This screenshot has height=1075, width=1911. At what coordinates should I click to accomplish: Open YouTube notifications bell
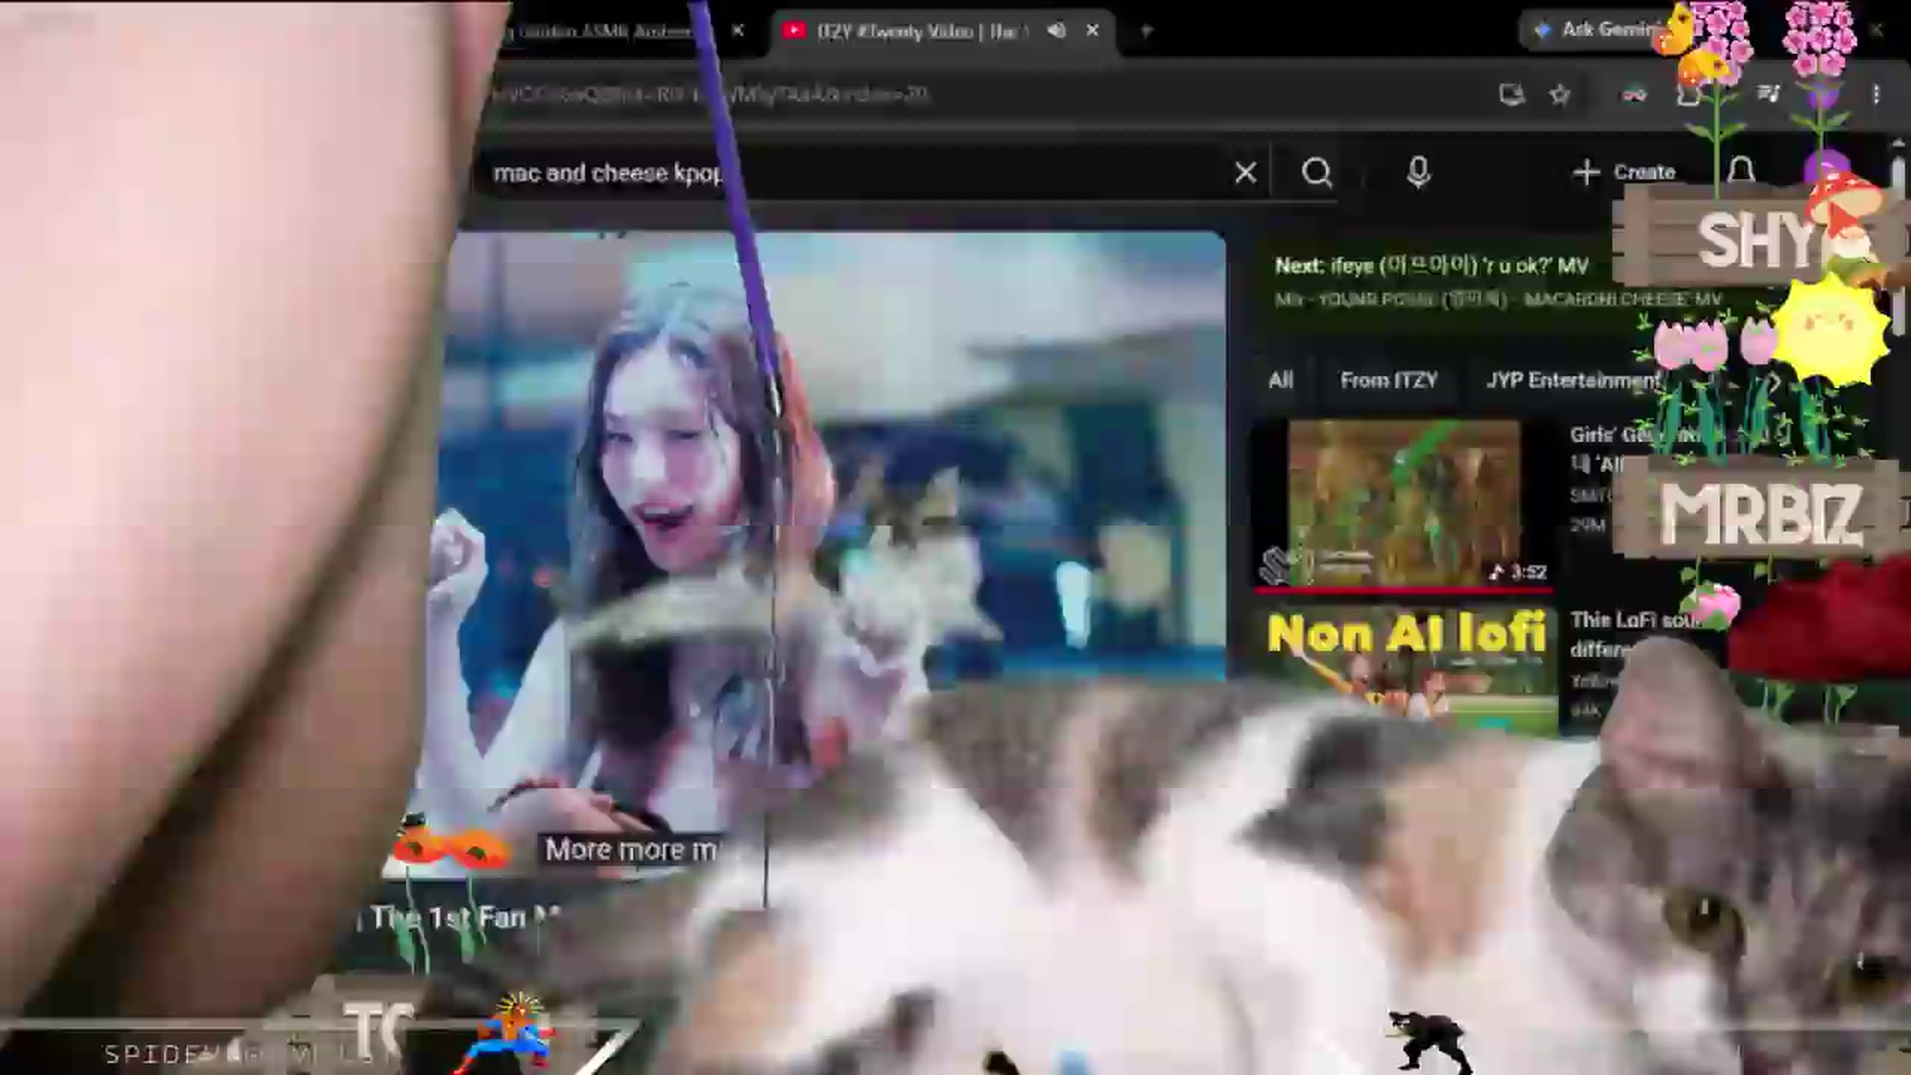(x=1741, y=171)
